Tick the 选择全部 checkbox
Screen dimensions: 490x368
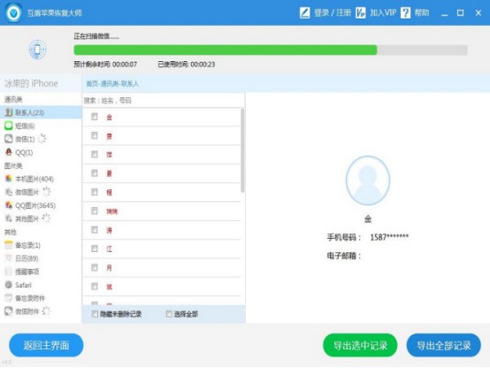169,314
